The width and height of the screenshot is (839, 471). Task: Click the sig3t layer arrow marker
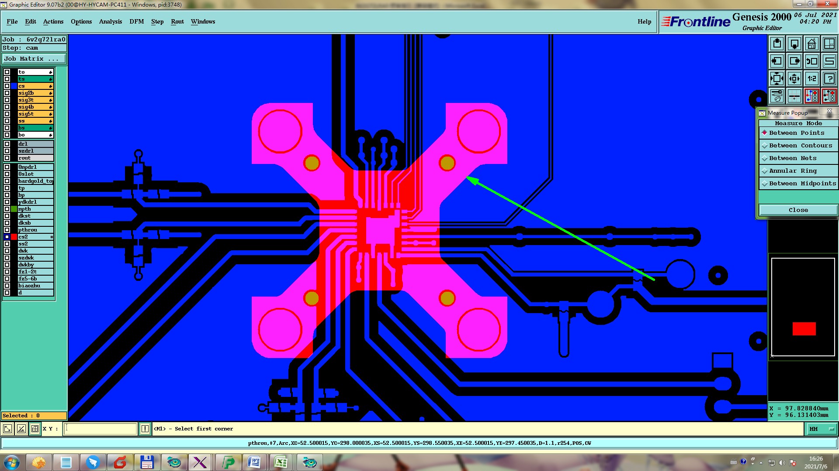pyautogui.click(x=51, y=100)
